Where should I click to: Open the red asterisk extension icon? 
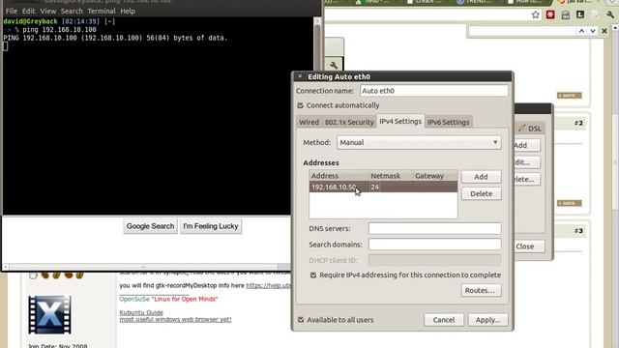tap(550, 15)
